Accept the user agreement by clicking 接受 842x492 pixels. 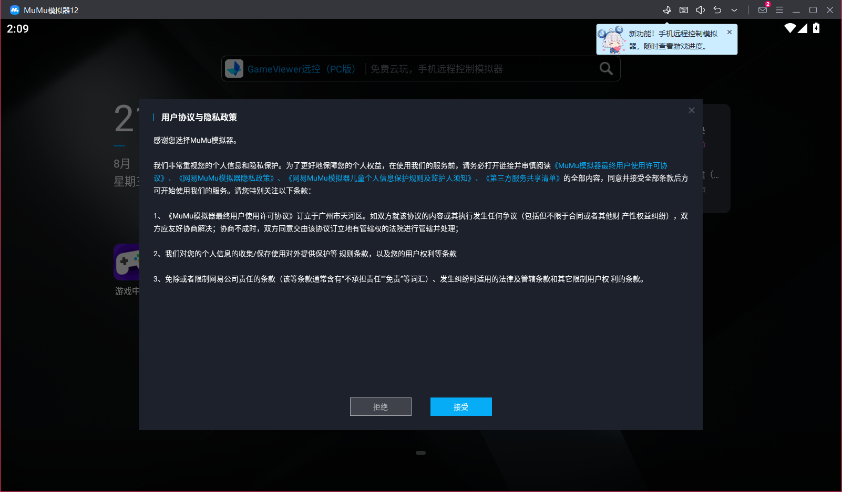tap(461, 406)
